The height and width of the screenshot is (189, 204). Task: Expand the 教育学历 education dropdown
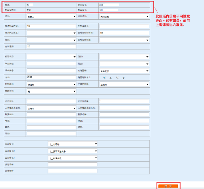[x=51, y=57]
